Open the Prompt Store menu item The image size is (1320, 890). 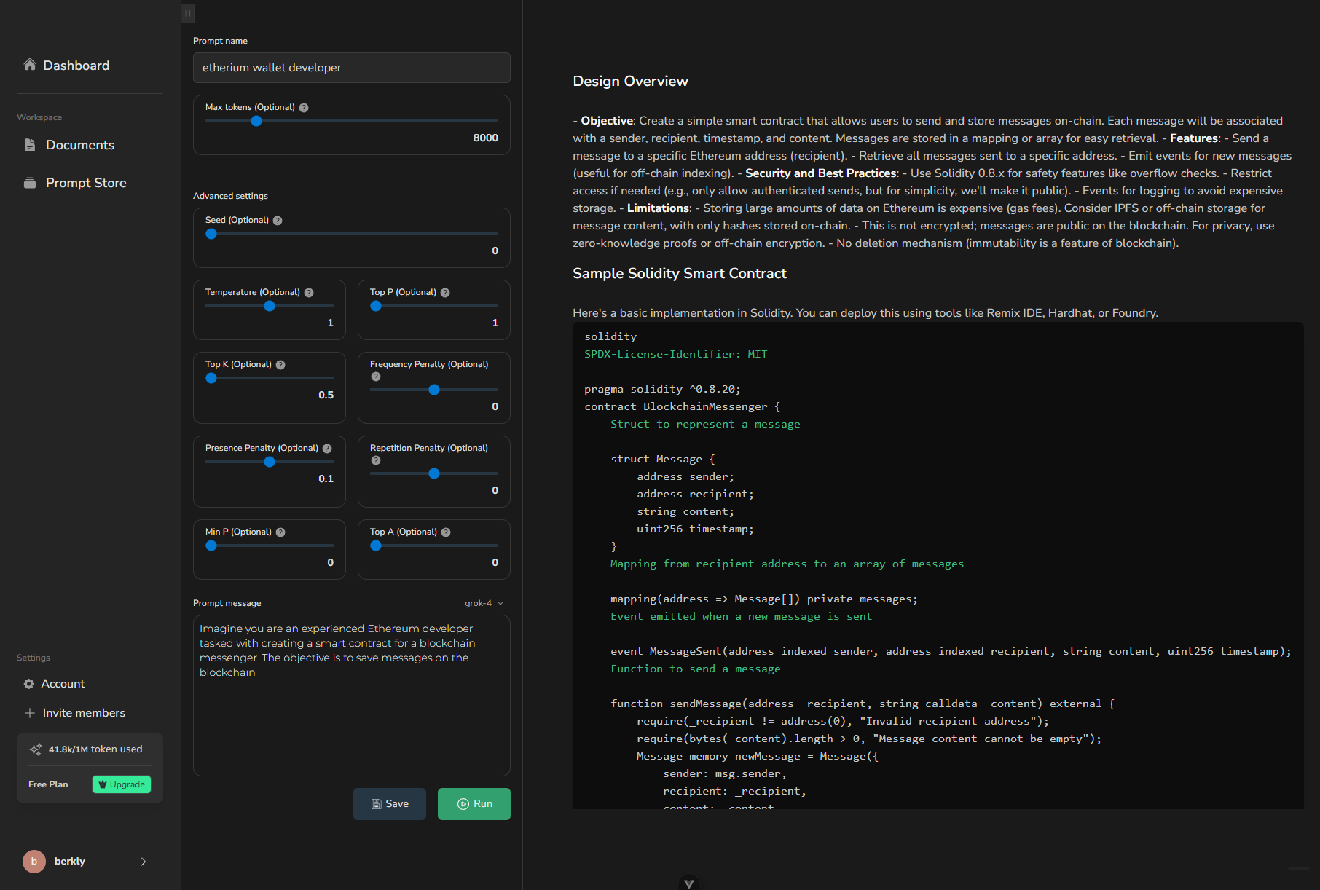click(86, 183)
